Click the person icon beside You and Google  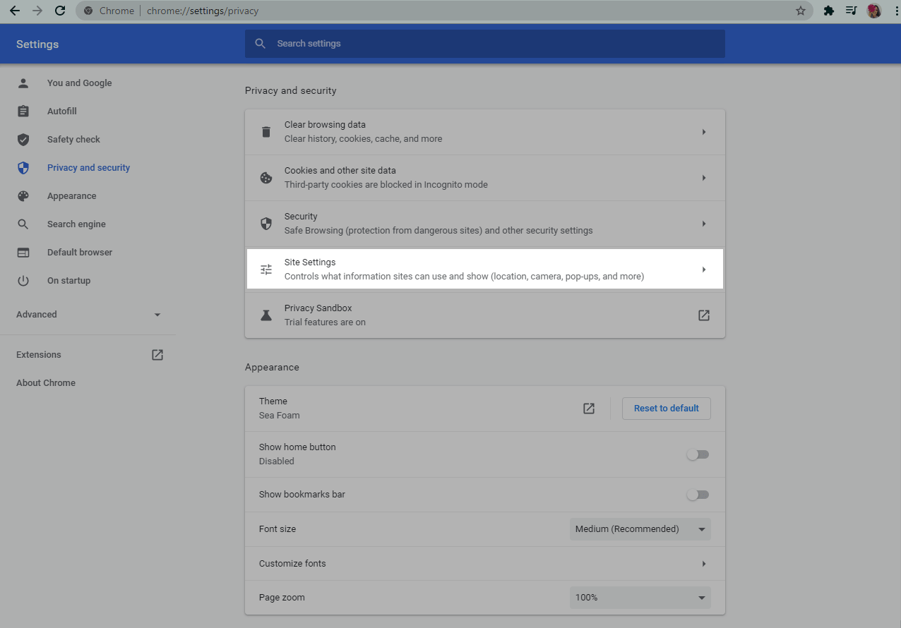(23, 83)
